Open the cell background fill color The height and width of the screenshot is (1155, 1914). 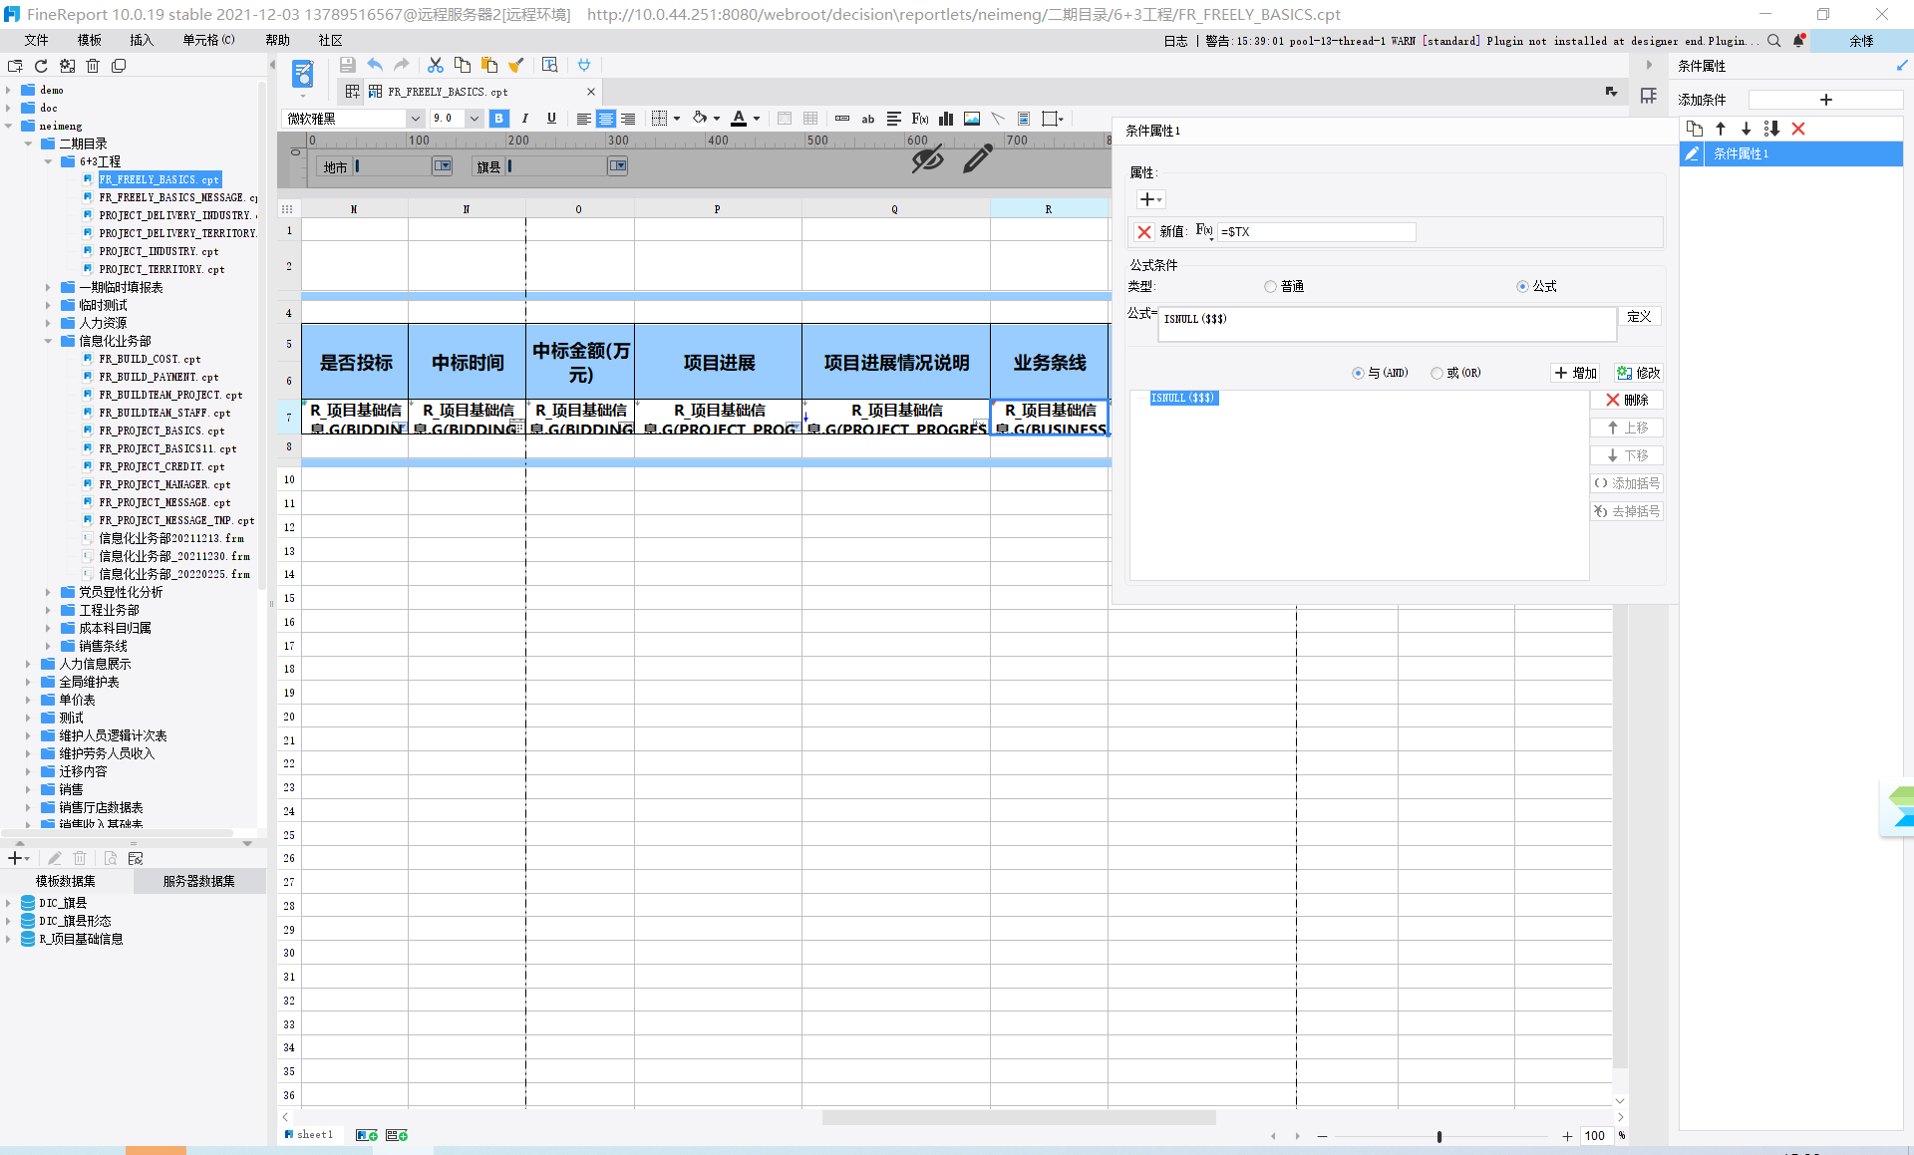coord(700,119)
